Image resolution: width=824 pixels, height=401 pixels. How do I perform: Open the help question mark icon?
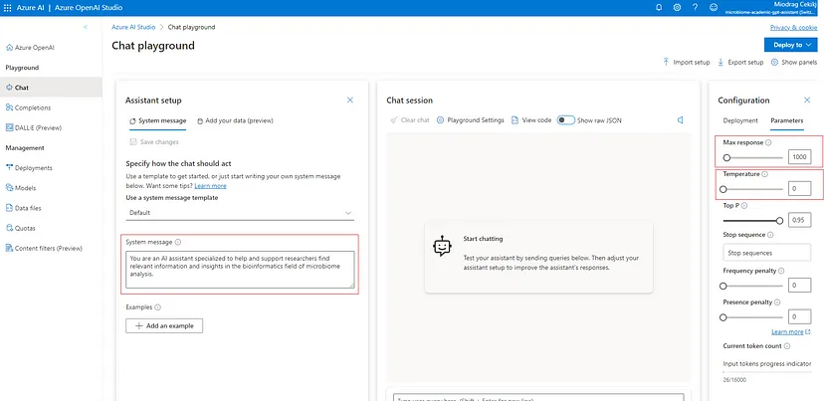[695, 7]
